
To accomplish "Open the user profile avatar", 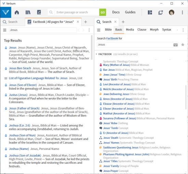I will 172,12.
